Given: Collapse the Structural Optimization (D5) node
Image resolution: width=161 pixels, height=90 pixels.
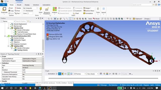Looking at the screenshot, I should pyautogui.click(x=5, y=36).
